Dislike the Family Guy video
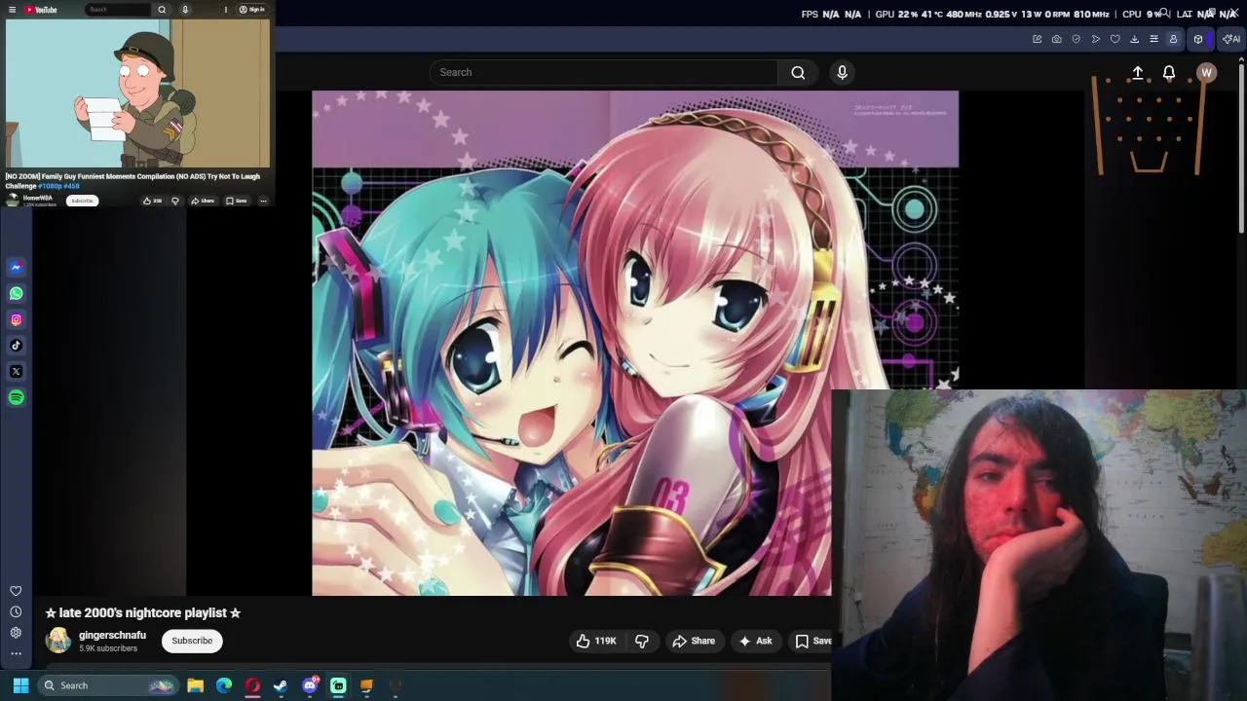 [175, 201]
